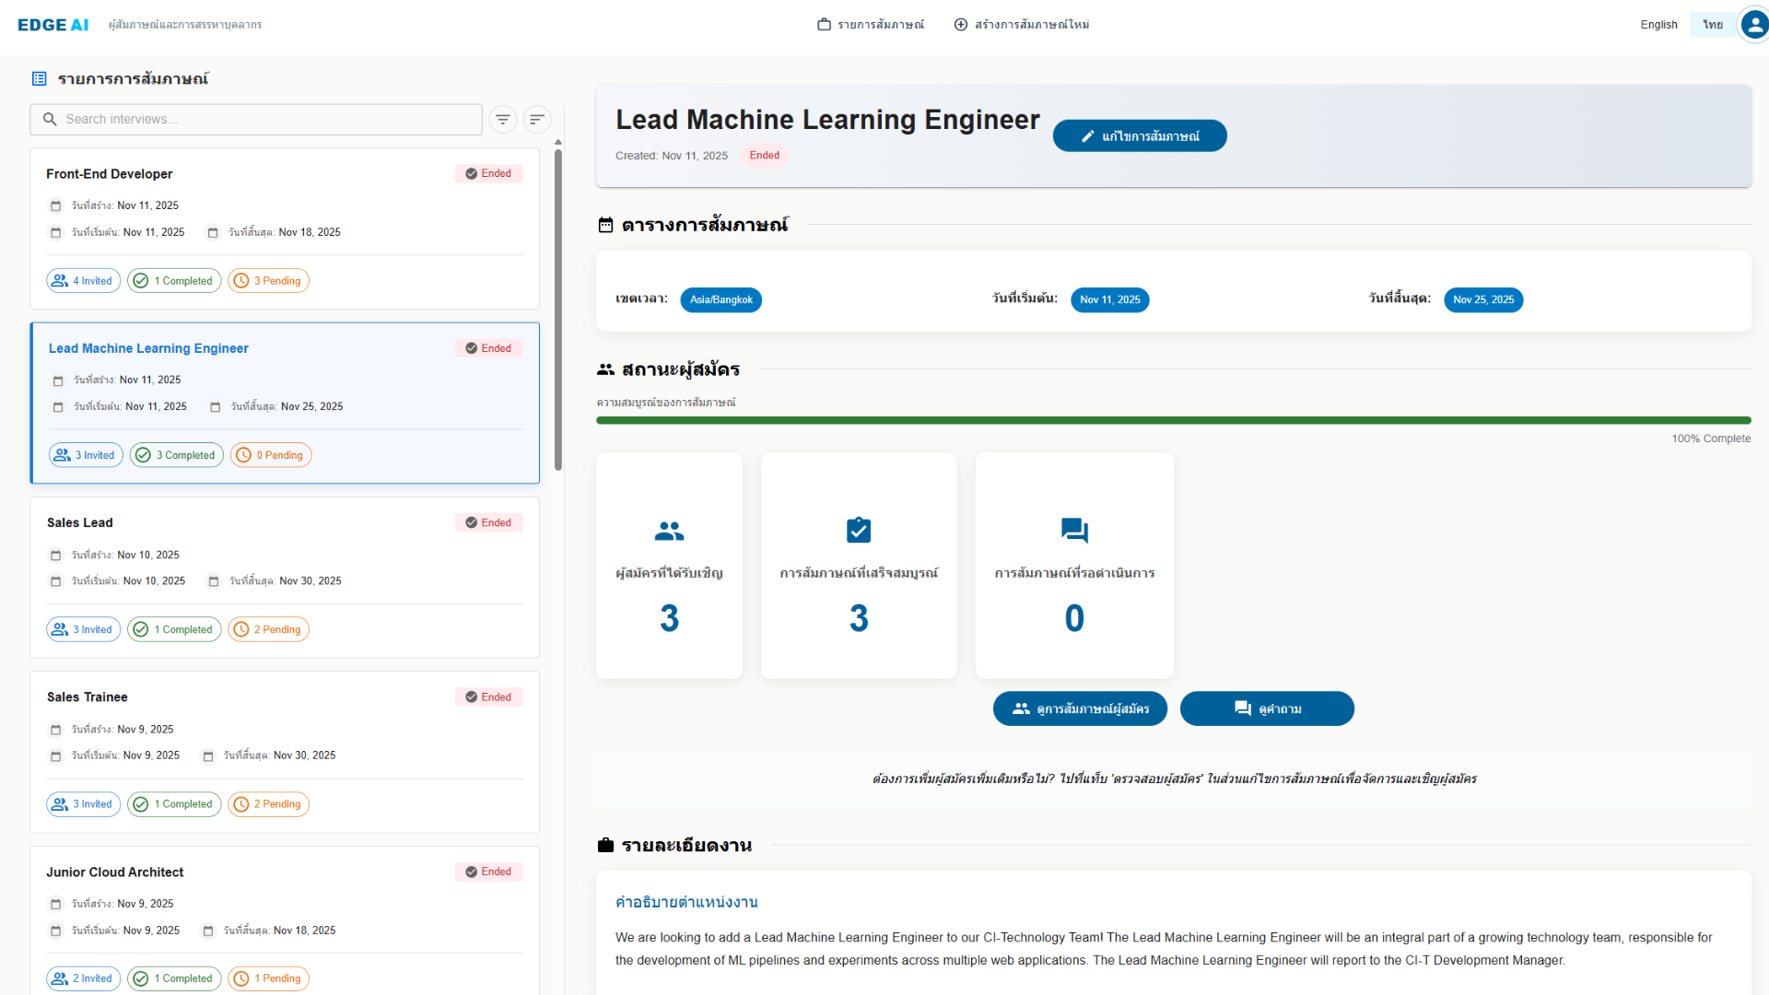Click the interview list header icon
Screen dimensions: 1769x995
[x=40, y=79]
